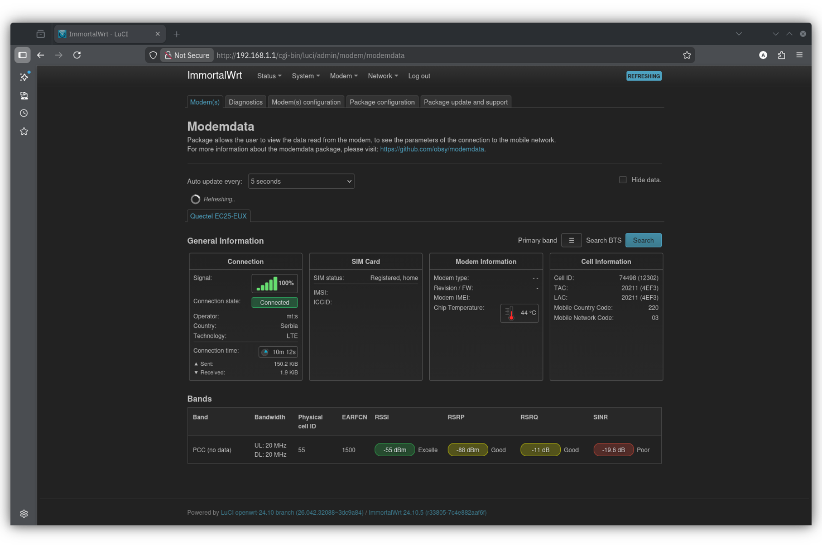Enable the Hide data checkbox
822x548 pixels.
coord(622,180)
